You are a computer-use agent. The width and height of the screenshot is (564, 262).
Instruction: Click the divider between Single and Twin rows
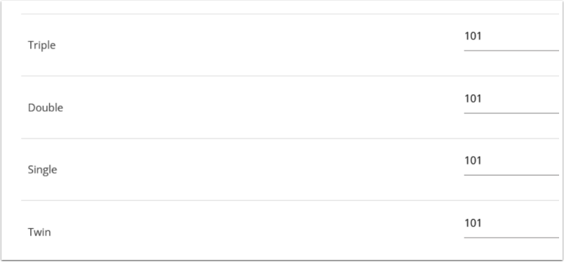point(290,200)
